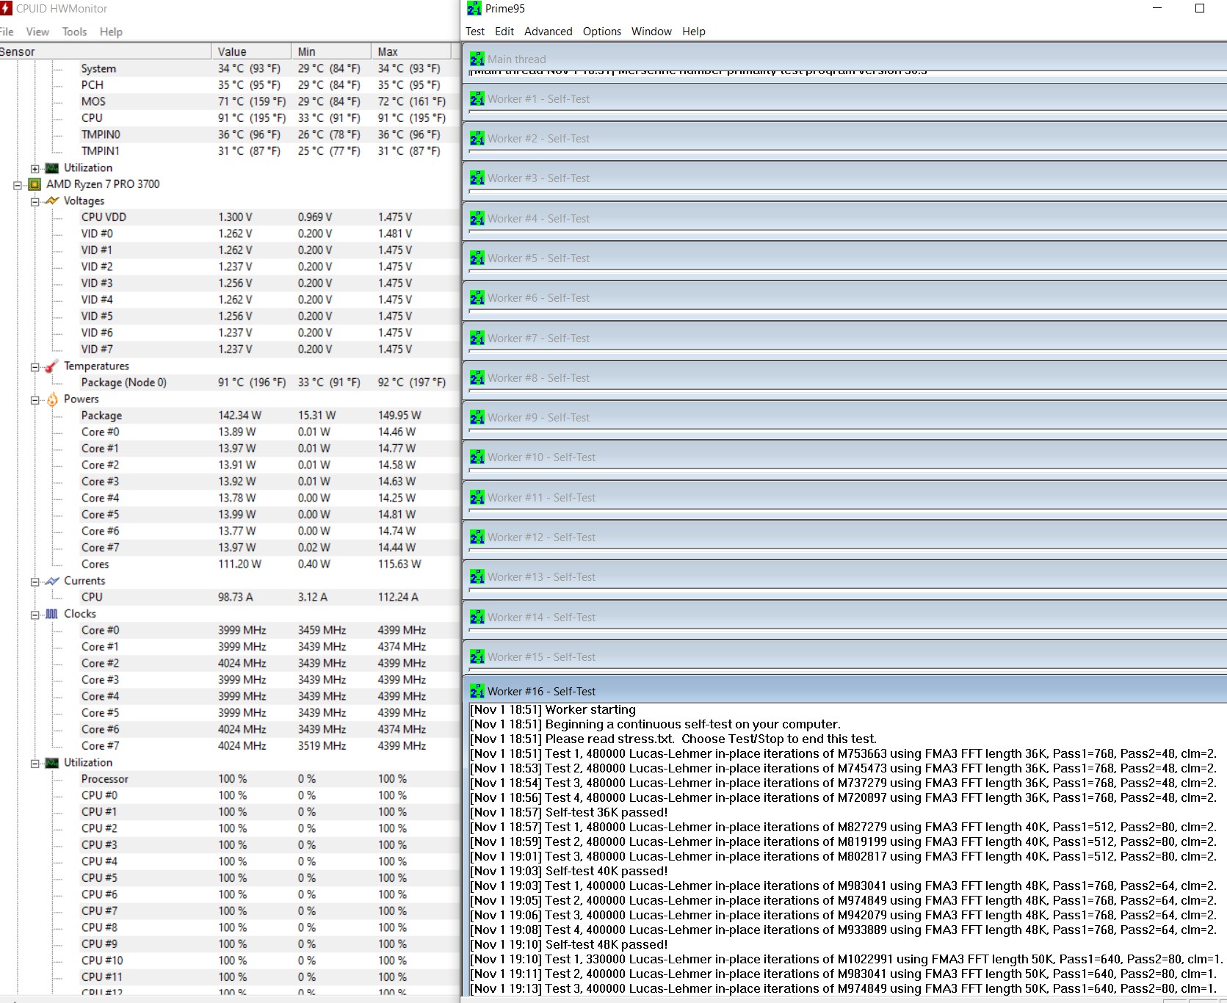
Task: Open the Prime95 Advanced menu
Action: 548,32
